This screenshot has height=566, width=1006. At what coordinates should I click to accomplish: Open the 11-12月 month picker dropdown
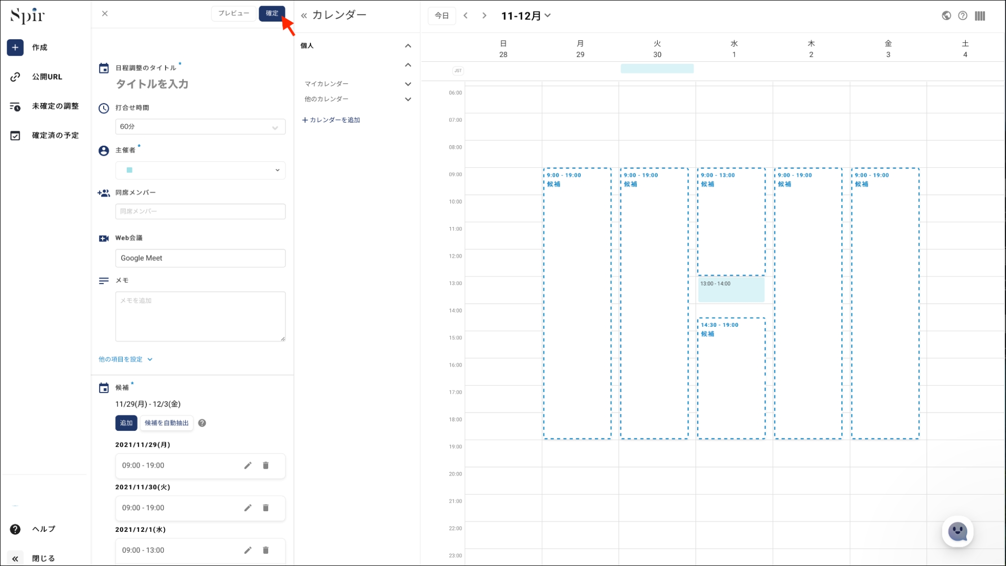point(525,16)
